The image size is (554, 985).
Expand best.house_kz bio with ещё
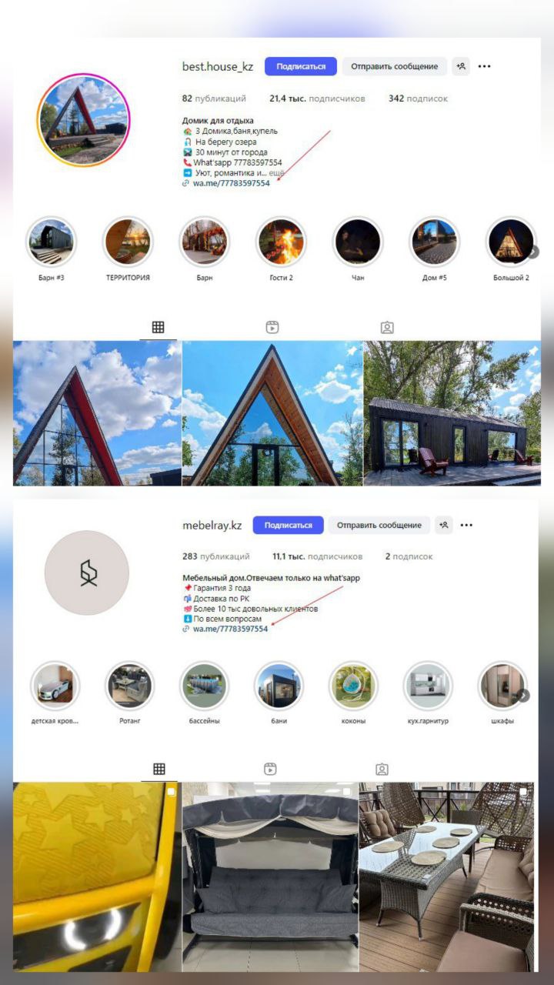pyautogui.click(x=276, y=173)
